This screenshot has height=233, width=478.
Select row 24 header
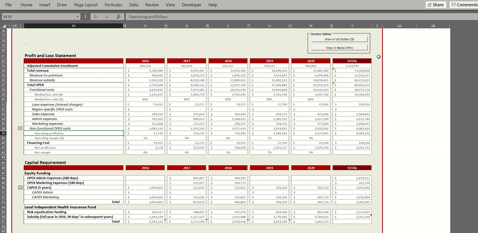click(3, 70)
